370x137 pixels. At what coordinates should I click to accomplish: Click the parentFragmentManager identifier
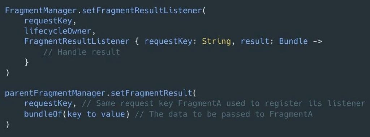pos(55,93)
